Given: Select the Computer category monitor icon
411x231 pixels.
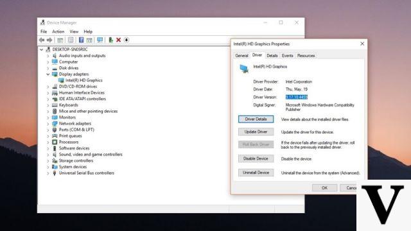Looking at the screenshot, I should (x=55, y=62).
